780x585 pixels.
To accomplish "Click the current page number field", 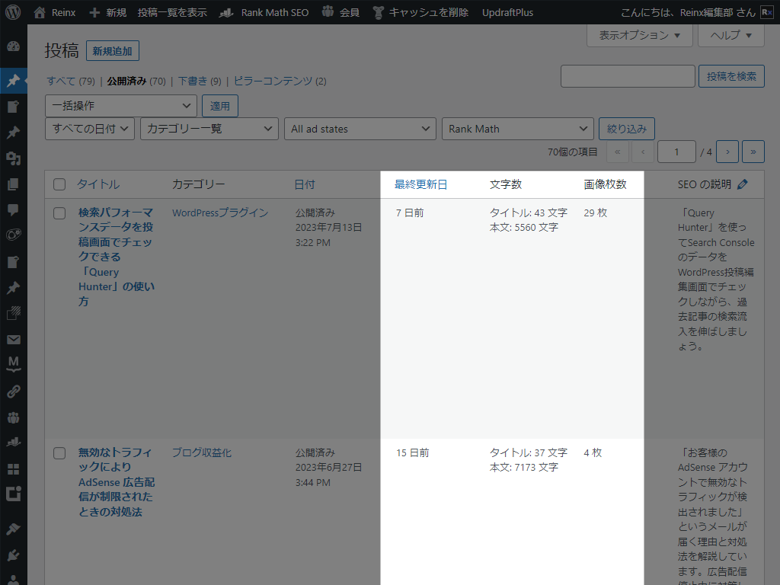I will (x=676, y=152).
